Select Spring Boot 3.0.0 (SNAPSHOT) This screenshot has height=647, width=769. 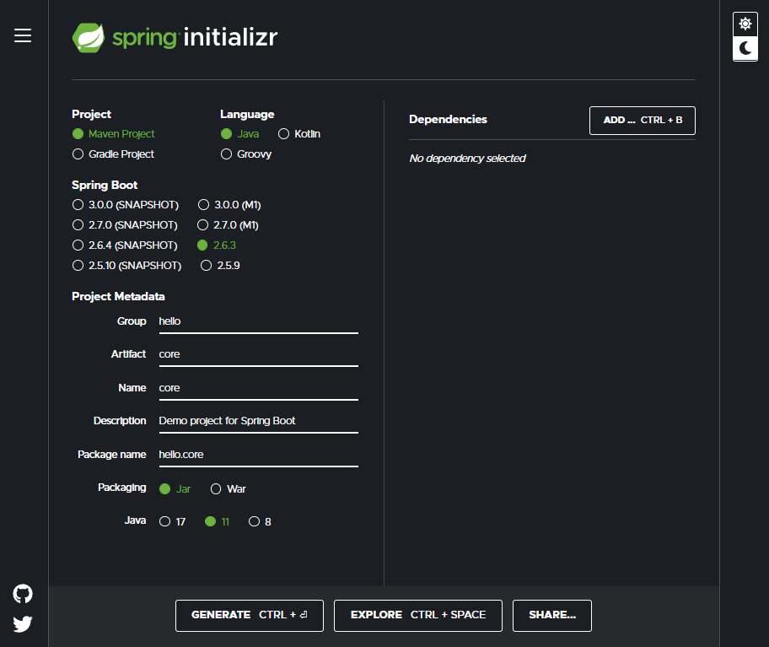tap(125, 204)
